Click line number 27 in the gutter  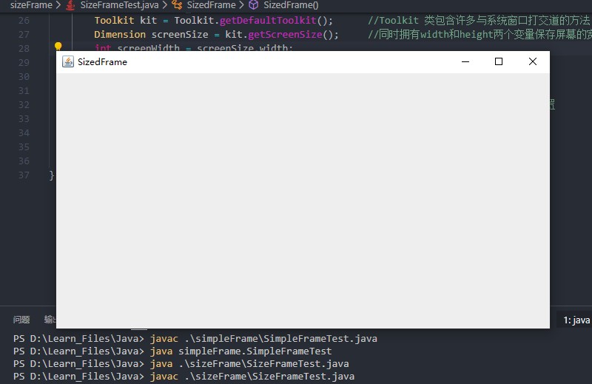point(24,34)
